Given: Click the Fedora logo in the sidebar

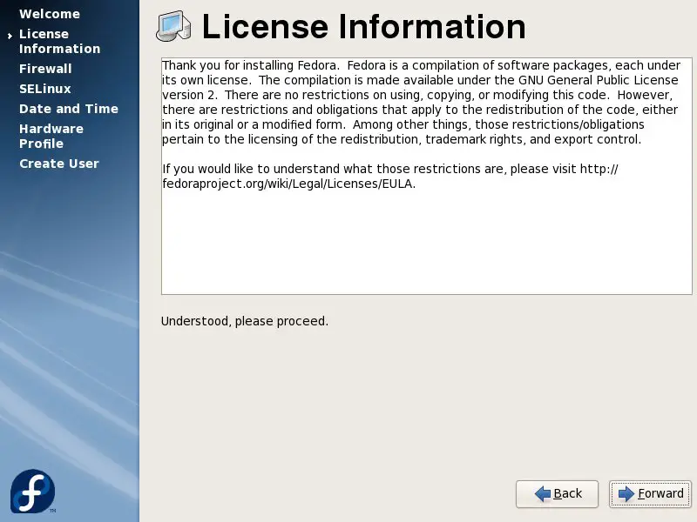Looking at the screenshot, I should point(33,492).
